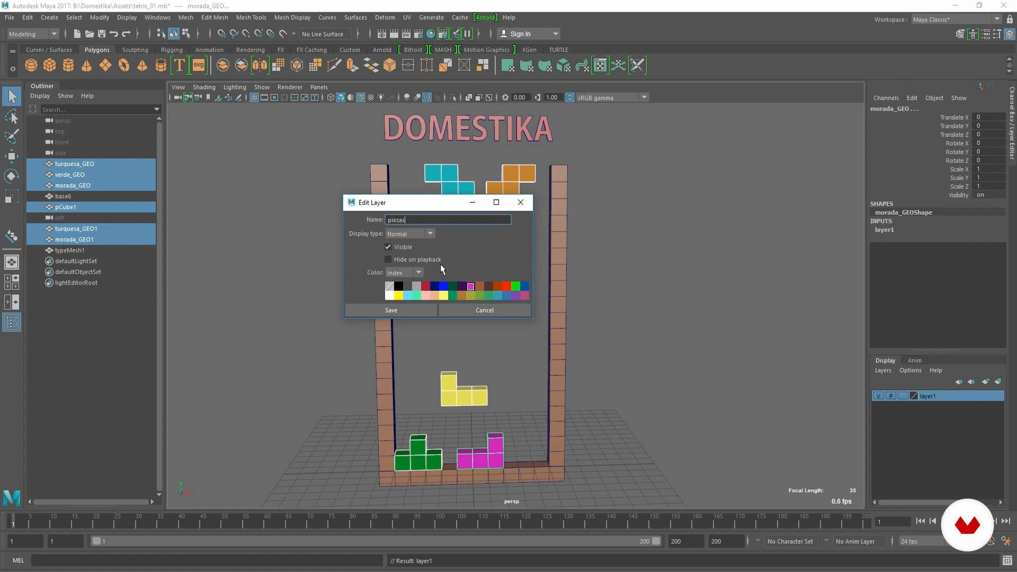This screenshot has width=1017, height=572.
Task: Toggle layer1 display type box
Action: (903, 396)
